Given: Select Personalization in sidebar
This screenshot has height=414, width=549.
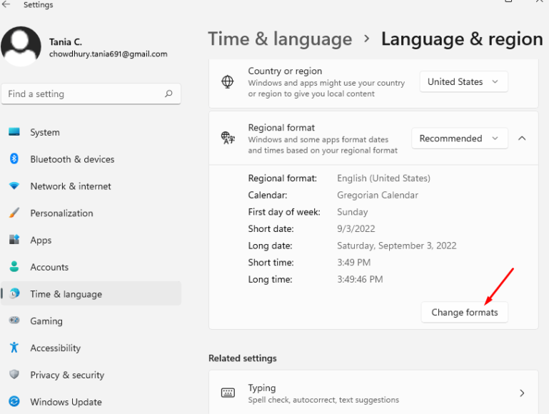Looking at the screenshot, I should click(x=91, y=213).
